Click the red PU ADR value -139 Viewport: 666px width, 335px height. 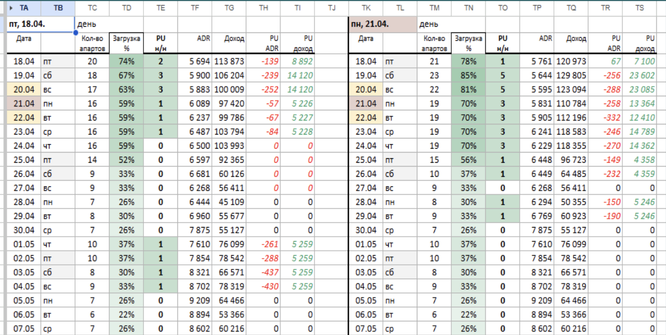click(263, 61)
